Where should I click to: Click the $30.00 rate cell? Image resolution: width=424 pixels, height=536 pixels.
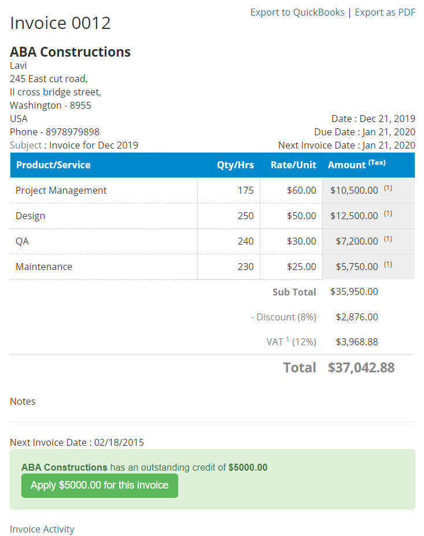(301, 241)
